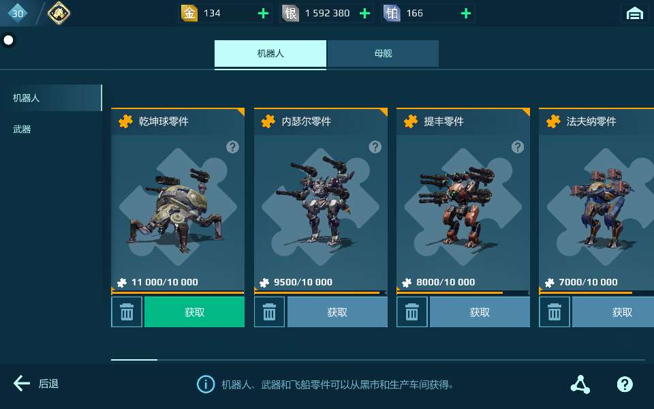Open info for 乾坤球零件 question mark
The height and width of the screenshot is (409, 654).
[x=232, y=147]
